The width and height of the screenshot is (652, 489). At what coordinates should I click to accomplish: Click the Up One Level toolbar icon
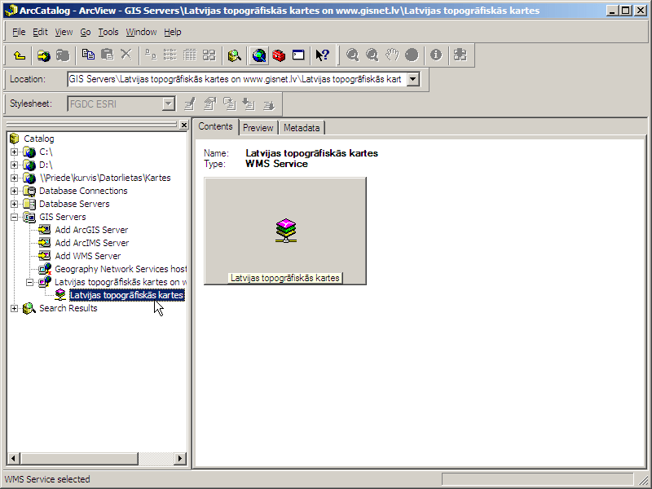20,55
